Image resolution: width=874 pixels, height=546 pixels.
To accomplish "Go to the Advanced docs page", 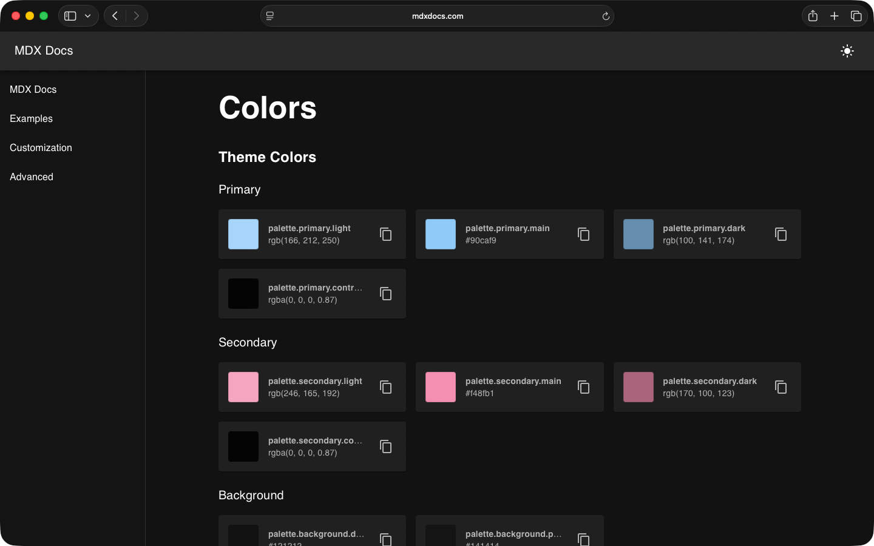I will pyautogui.click(x=31, y=177).
